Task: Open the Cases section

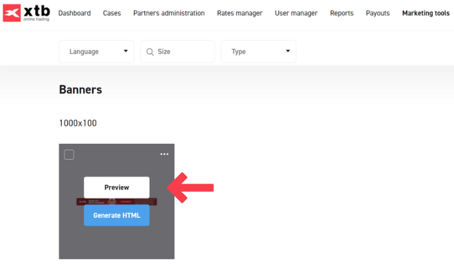Action: (112, 13)
